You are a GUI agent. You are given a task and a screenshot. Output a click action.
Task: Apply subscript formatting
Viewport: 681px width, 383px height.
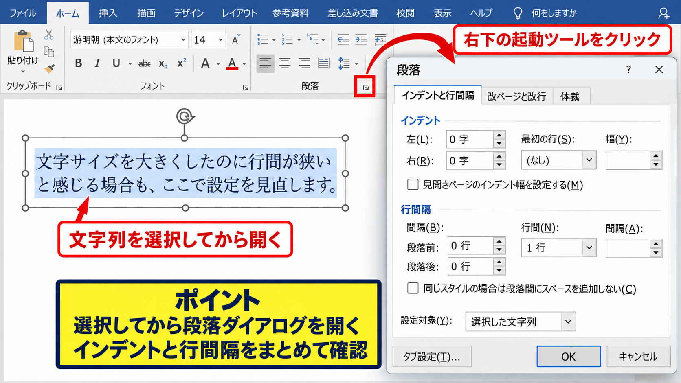163,63
